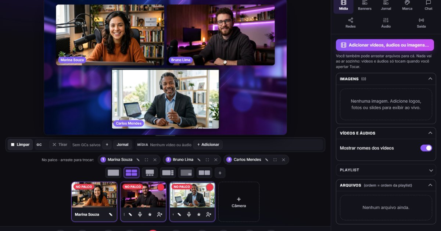441x231 pixels.
Task: Click red circle on Bruno Lima's camera card
Action: 161,187
